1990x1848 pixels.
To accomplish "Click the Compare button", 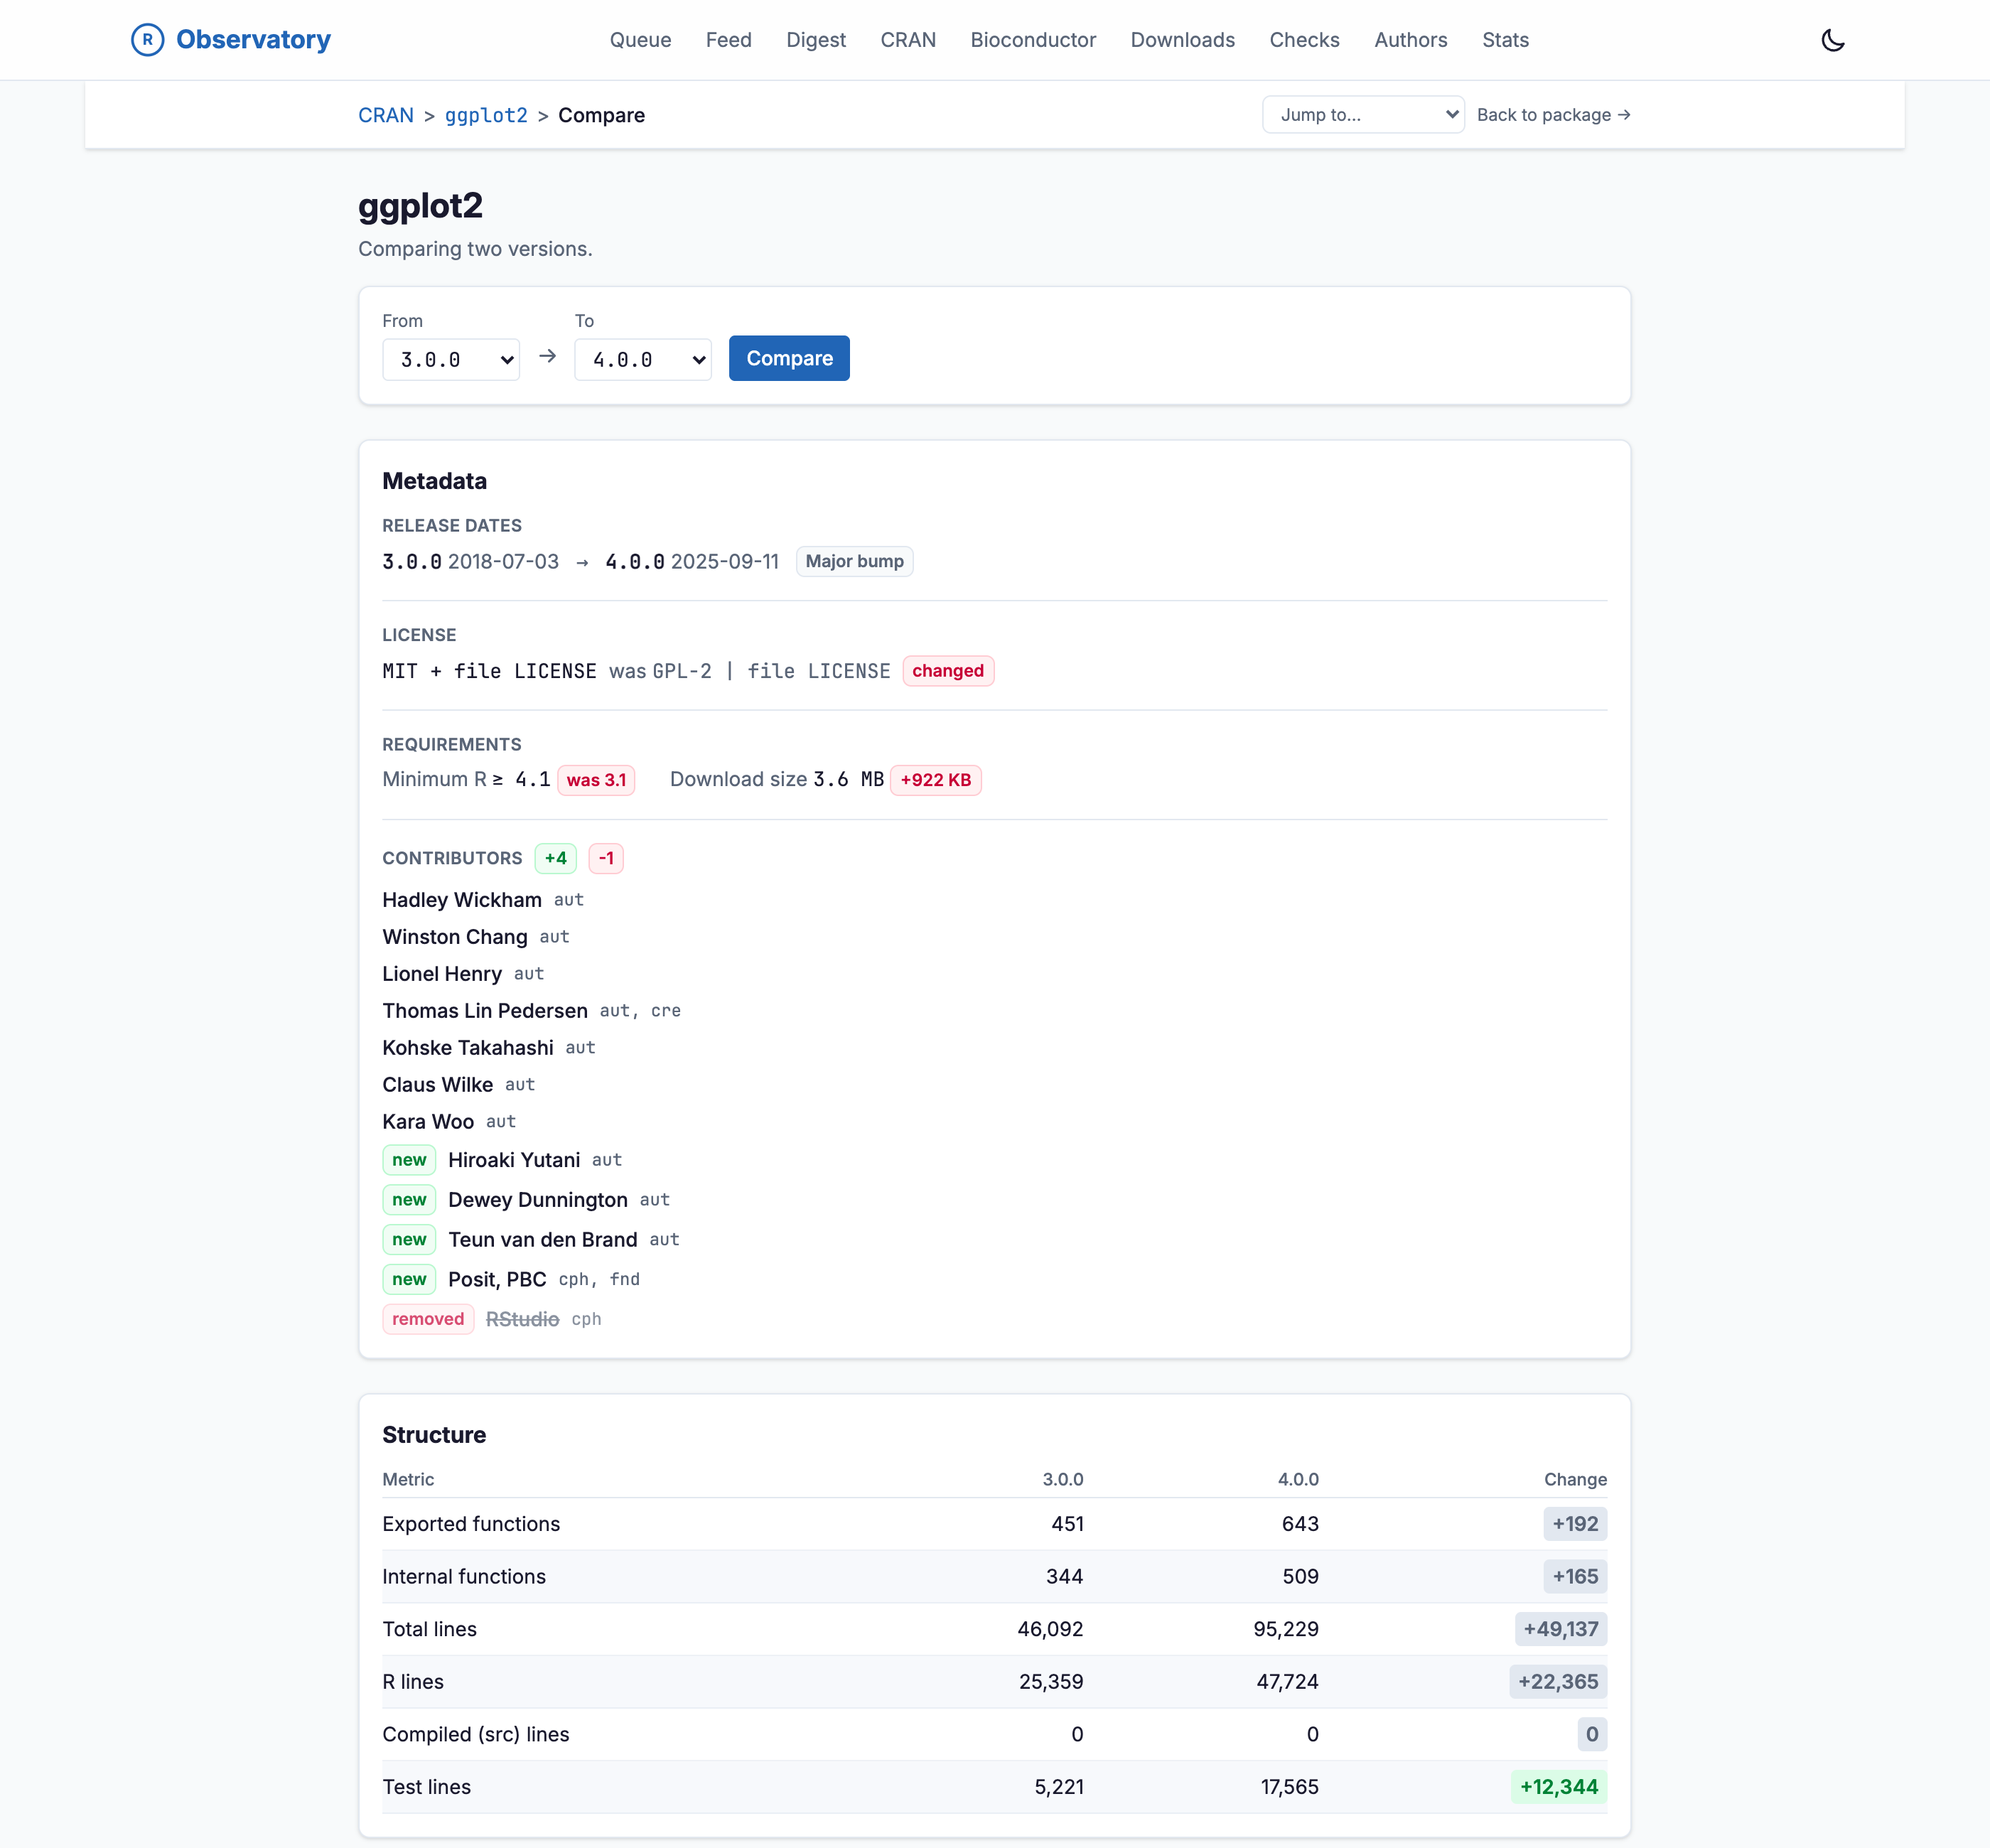I will [x=789, y=358].
